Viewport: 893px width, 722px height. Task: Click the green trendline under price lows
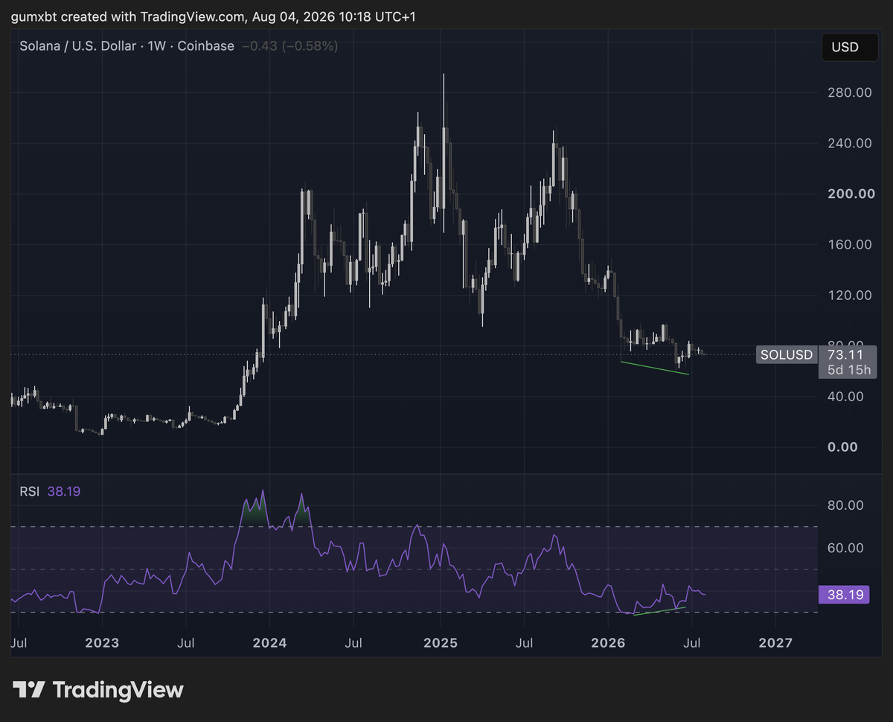pyautogui.click(x=655, y=368)
